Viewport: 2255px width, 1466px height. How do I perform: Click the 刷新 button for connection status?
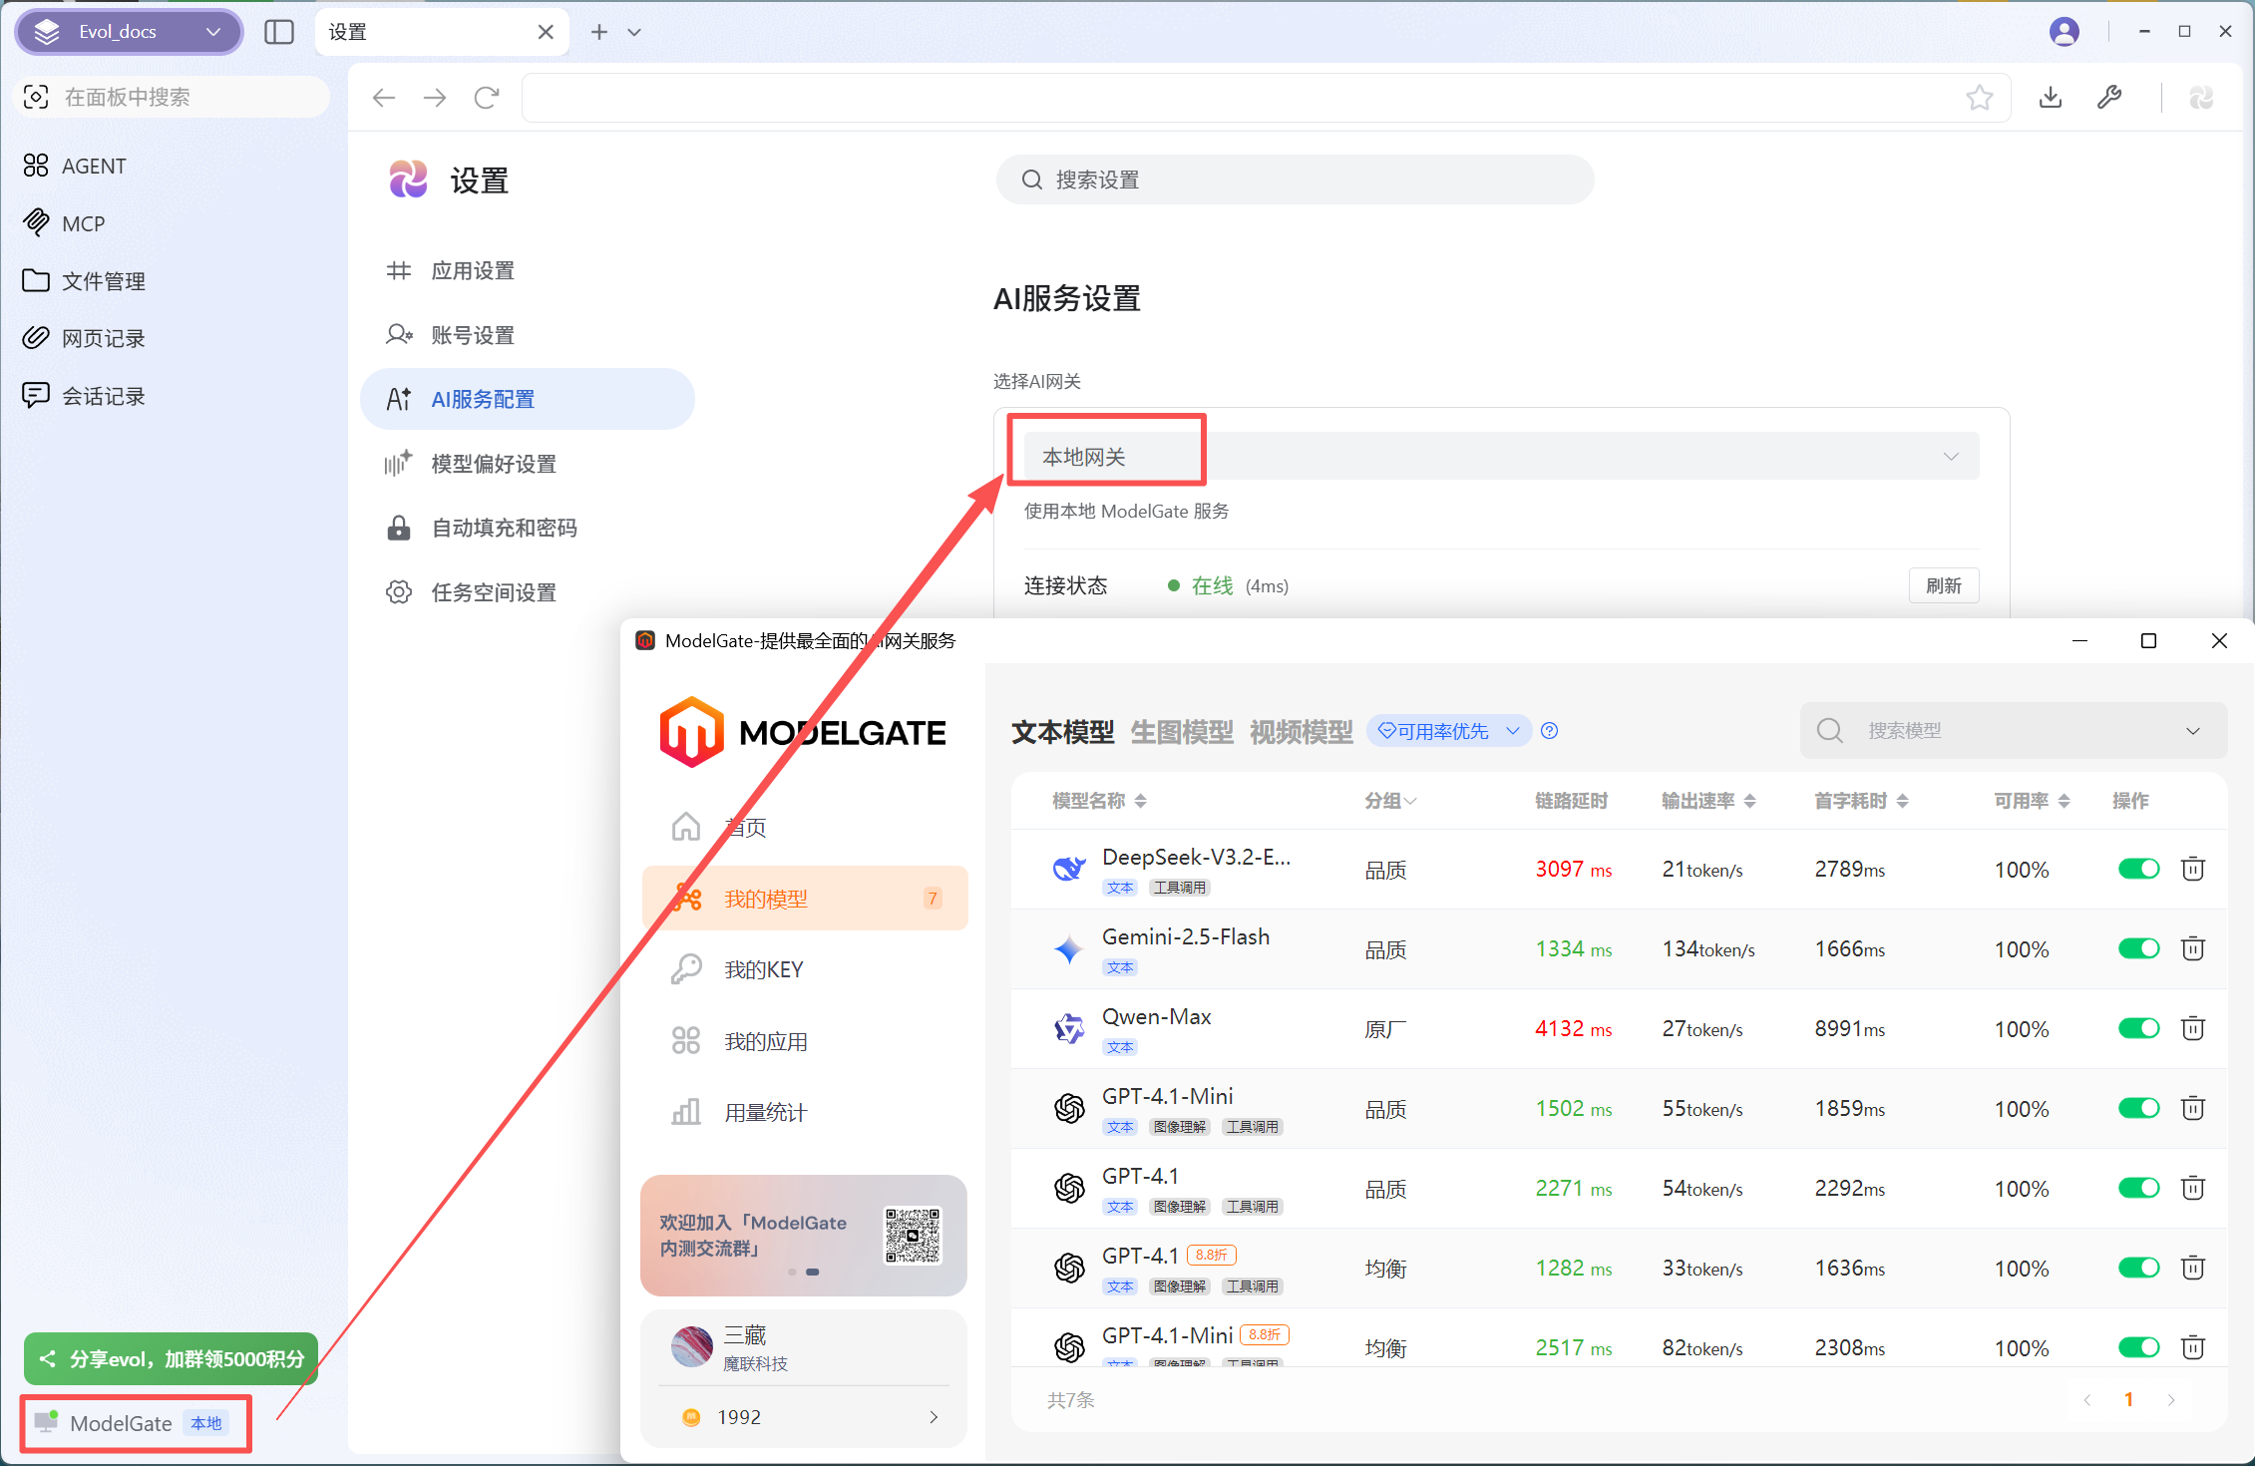pos(1943,585)
